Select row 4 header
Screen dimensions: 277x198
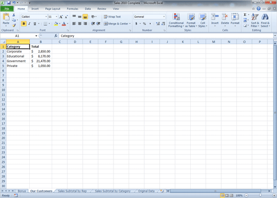3,61
